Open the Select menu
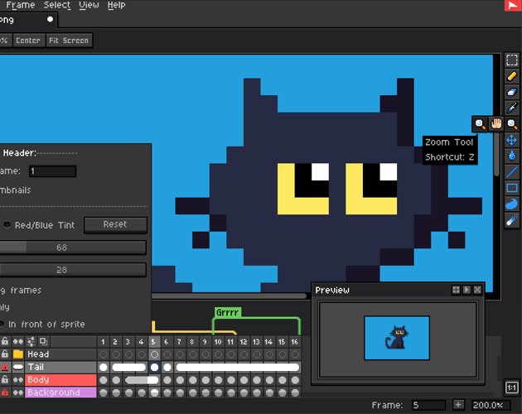This screenshot has width=522, height=414. pyautogui.click(x=57, y=5)
